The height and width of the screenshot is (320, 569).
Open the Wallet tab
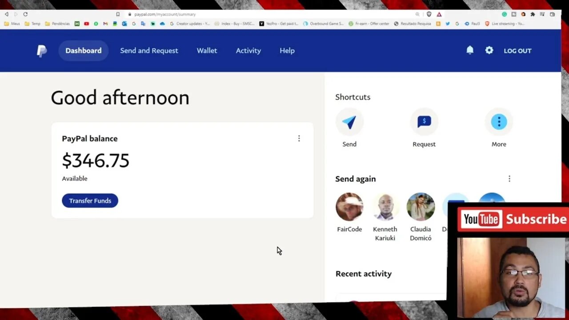pyautogui.click(x=207, y=51)
